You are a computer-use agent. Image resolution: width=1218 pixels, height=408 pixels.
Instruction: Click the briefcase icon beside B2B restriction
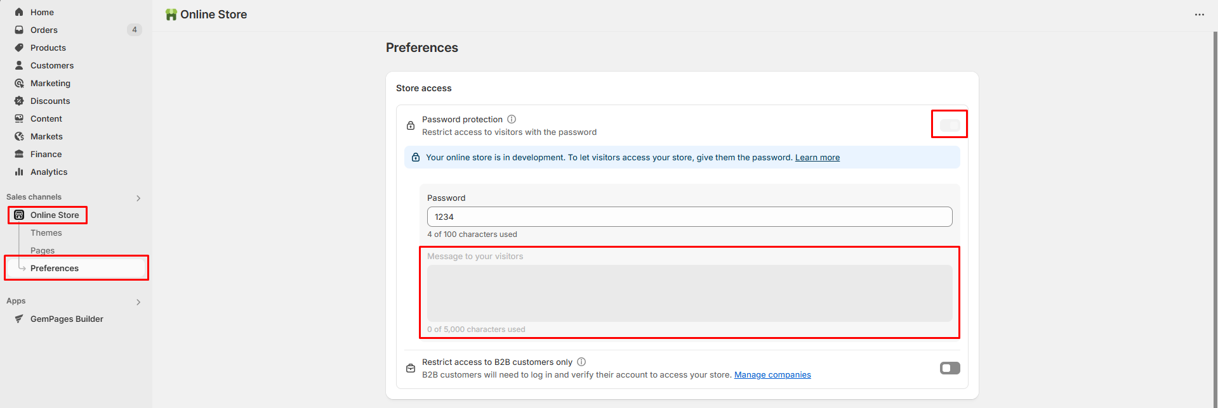[x=411, y=368]
